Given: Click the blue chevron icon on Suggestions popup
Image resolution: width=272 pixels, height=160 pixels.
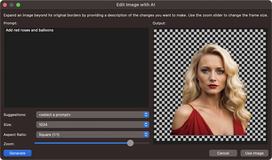Looking at the screenshot, I should (x=146, y=115).
